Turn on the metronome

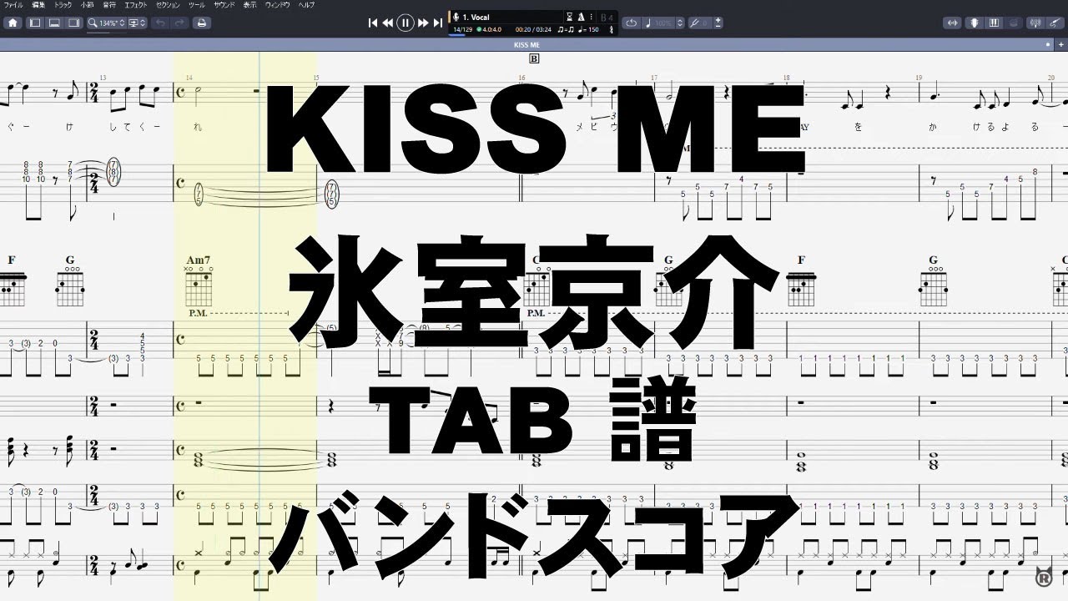pyautogui.click(x=582, y=17)
